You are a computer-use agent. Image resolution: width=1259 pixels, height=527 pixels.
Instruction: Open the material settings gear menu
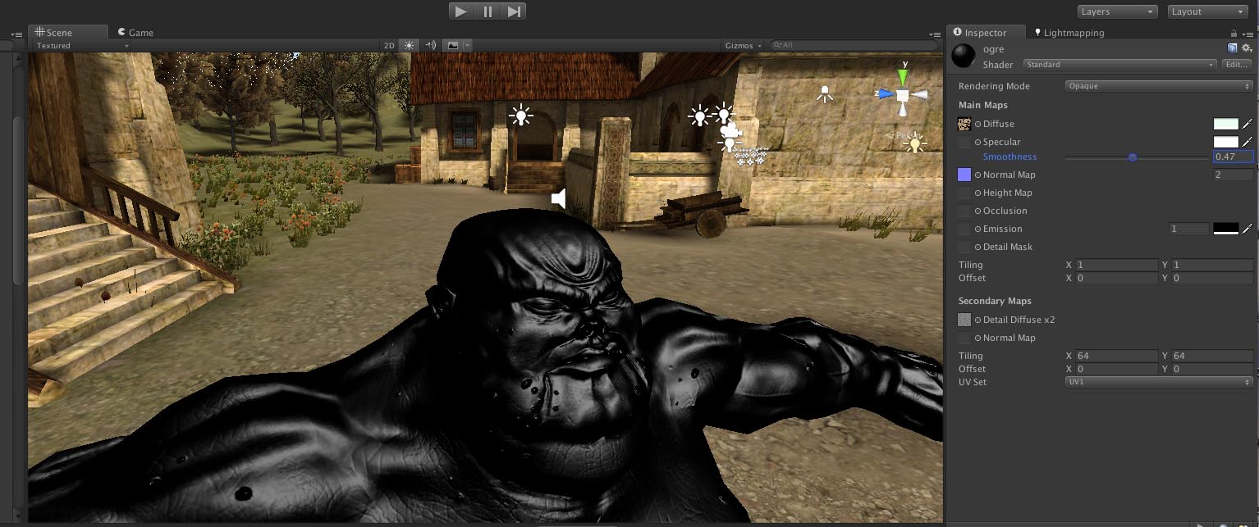pyautogui.click(x=1247, y=48)
